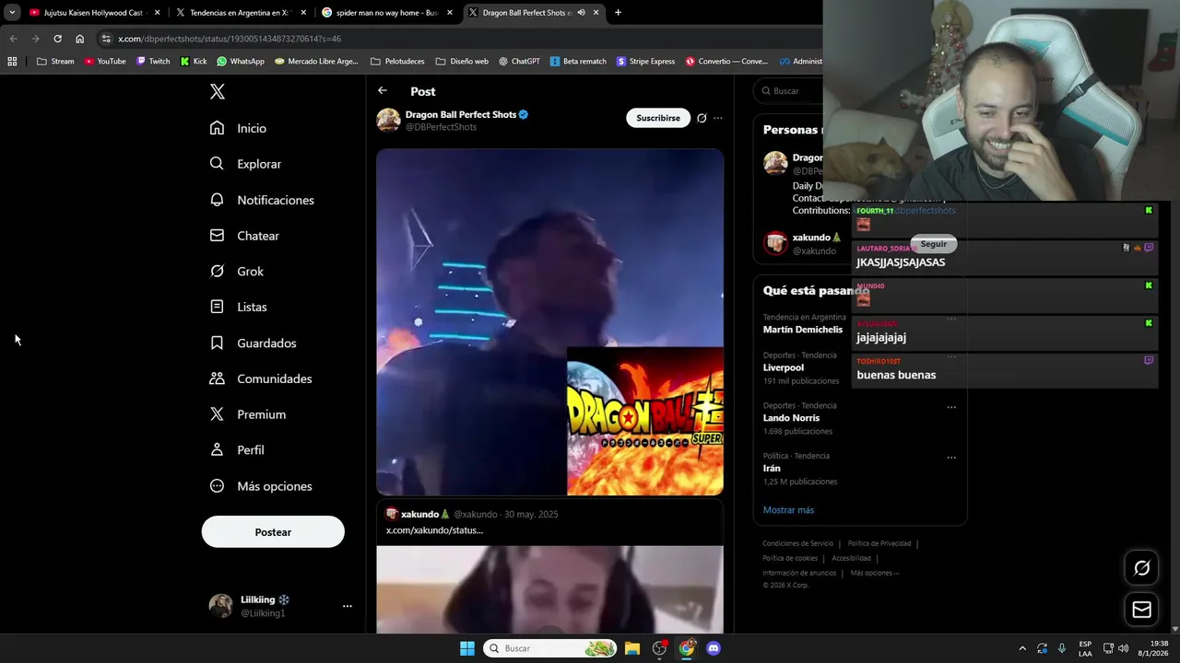Open the apps grid in bookmarks bar
This screenshot has height=663, width=1180.
click(12, 62)
